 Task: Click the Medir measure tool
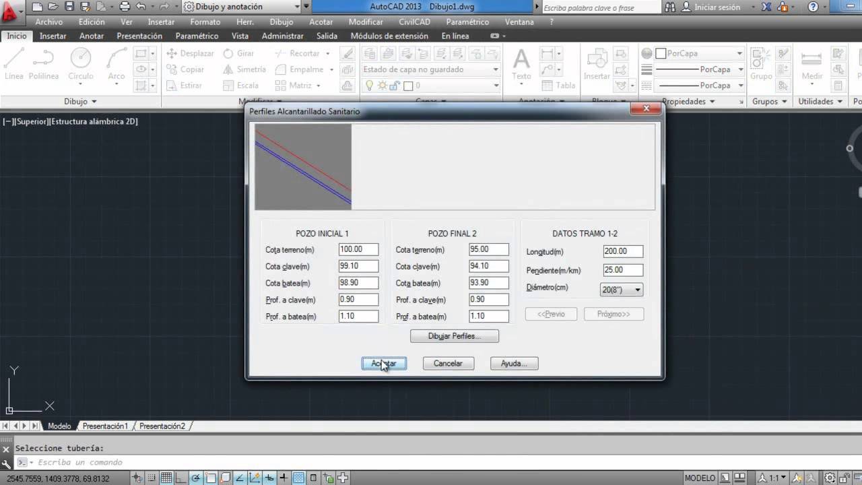pos(812,65)
